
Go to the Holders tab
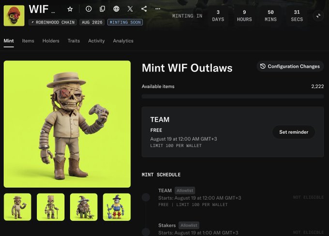point(51,41)
